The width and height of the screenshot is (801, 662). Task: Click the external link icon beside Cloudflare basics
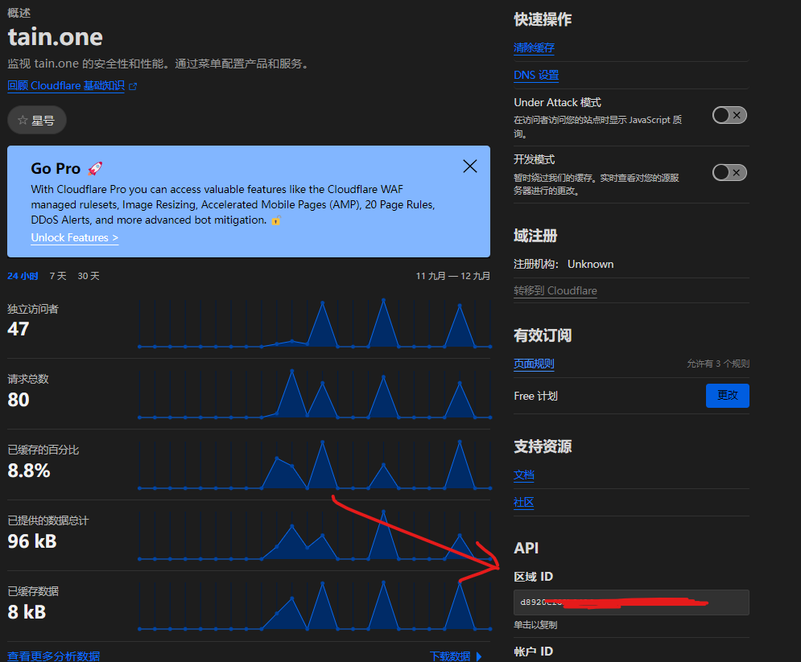point(133,86)
